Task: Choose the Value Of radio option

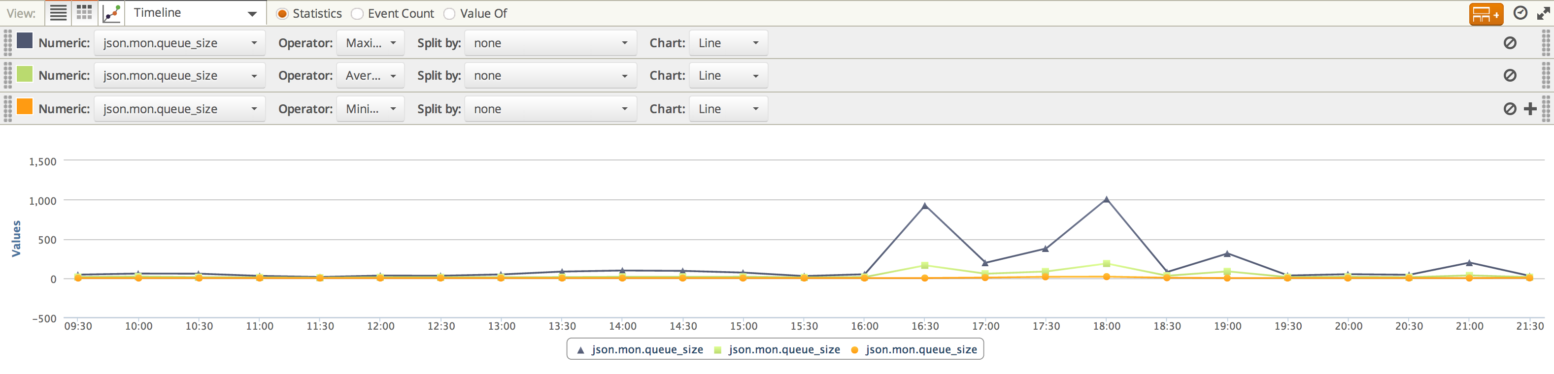Action: coord(449,13)
